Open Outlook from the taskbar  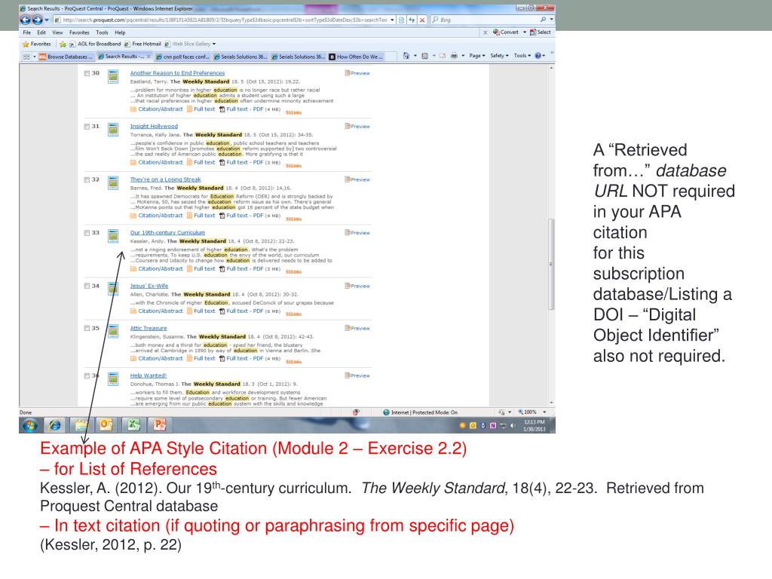pos(107,425)
